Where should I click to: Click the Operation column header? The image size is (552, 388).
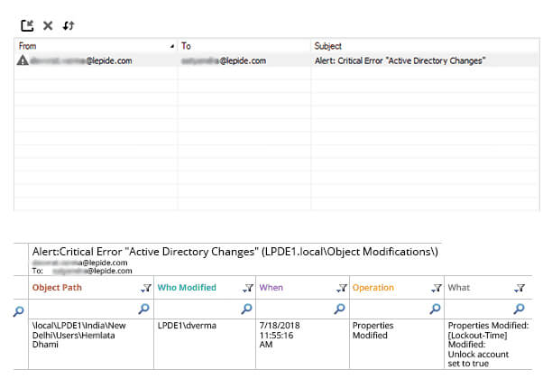pos(373,288)
